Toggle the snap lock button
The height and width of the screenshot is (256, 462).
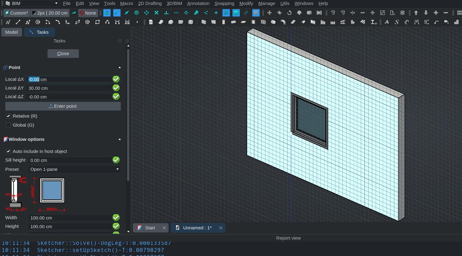pos(107,13)
